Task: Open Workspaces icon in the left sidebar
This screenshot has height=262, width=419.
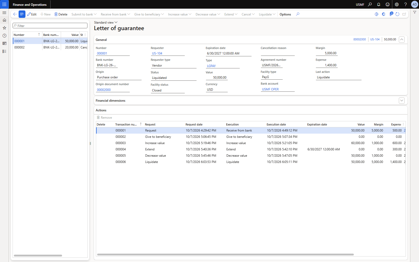Action: click(4, 43)
